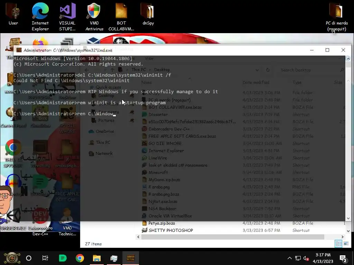Open the User folder desktop icon
Screen dimensions: 354x265
point(13,13)
